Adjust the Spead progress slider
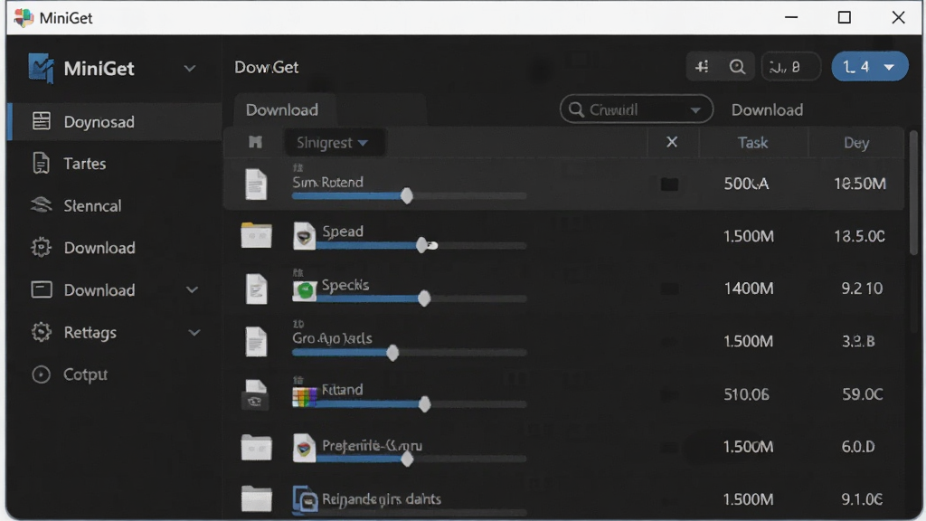926x521 pixels. 421,245
